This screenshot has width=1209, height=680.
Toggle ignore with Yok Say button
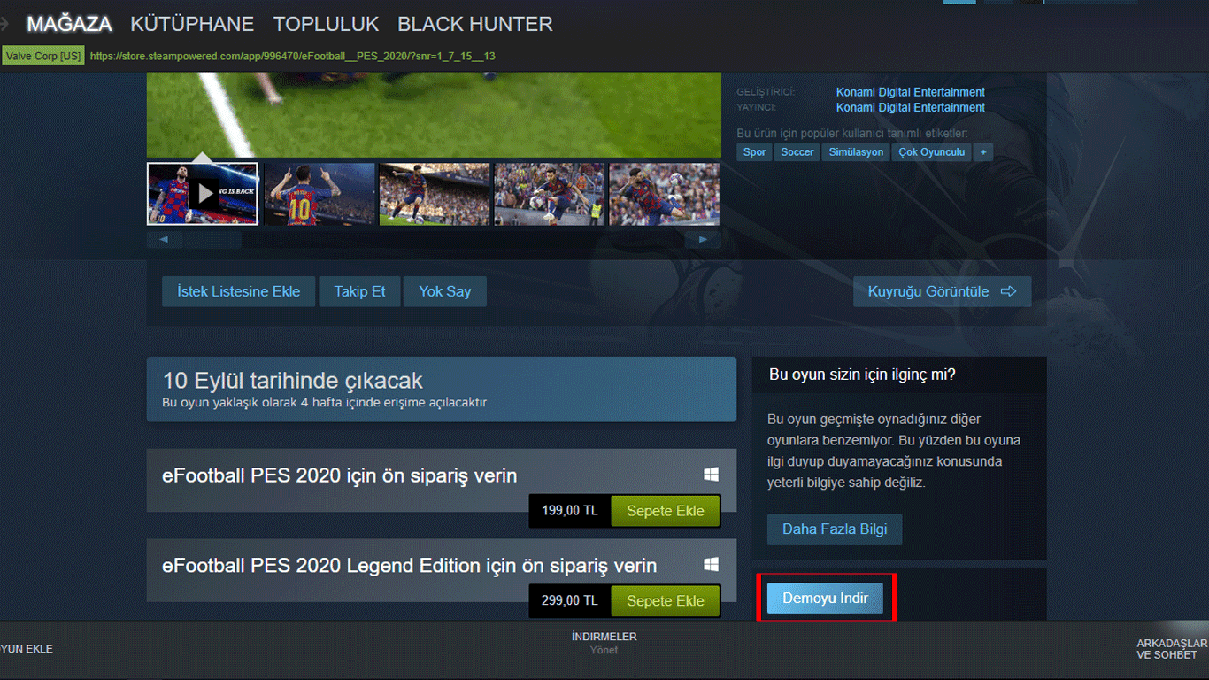(x=445, y=291)
